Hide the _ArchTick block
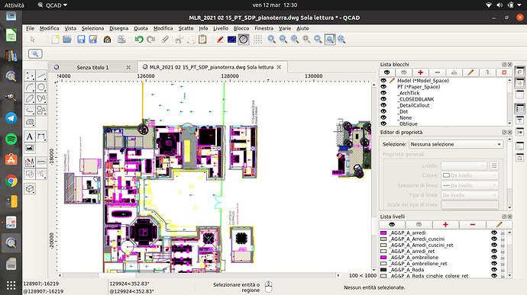This screenshot has width=527, height=295. point(383,93)
